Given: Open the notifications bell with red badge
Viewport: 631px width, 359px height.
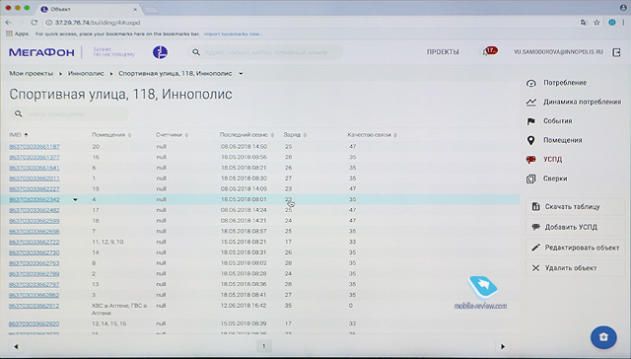Looking at the screenshot, I should (489, 51).
